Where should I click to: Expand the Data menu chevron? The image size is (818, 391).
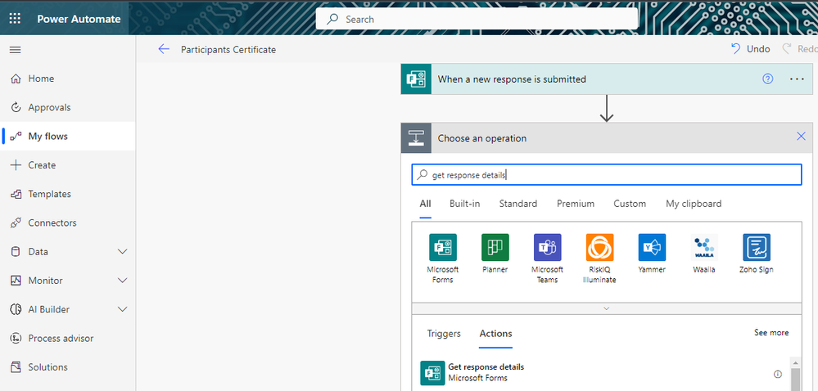tap(123, 252)
